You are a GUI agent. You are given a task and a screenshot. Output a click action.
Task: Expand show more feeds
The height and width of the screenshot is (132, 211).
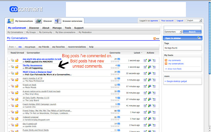click(173, 69)
